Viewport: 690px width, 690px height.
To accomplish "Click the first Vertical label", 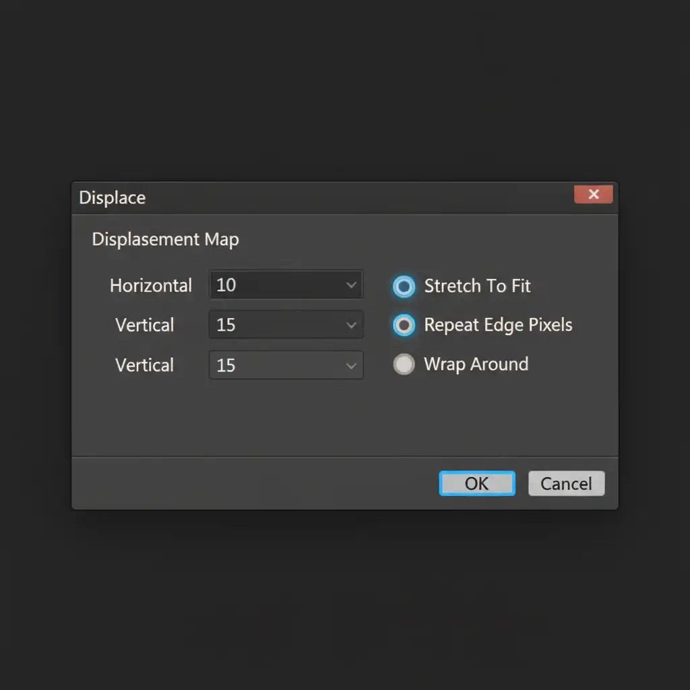I will 145,325.
